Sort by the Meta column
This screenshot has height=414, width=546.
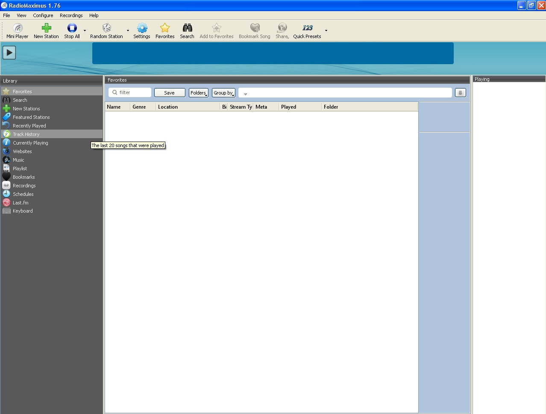click(266, 107)
